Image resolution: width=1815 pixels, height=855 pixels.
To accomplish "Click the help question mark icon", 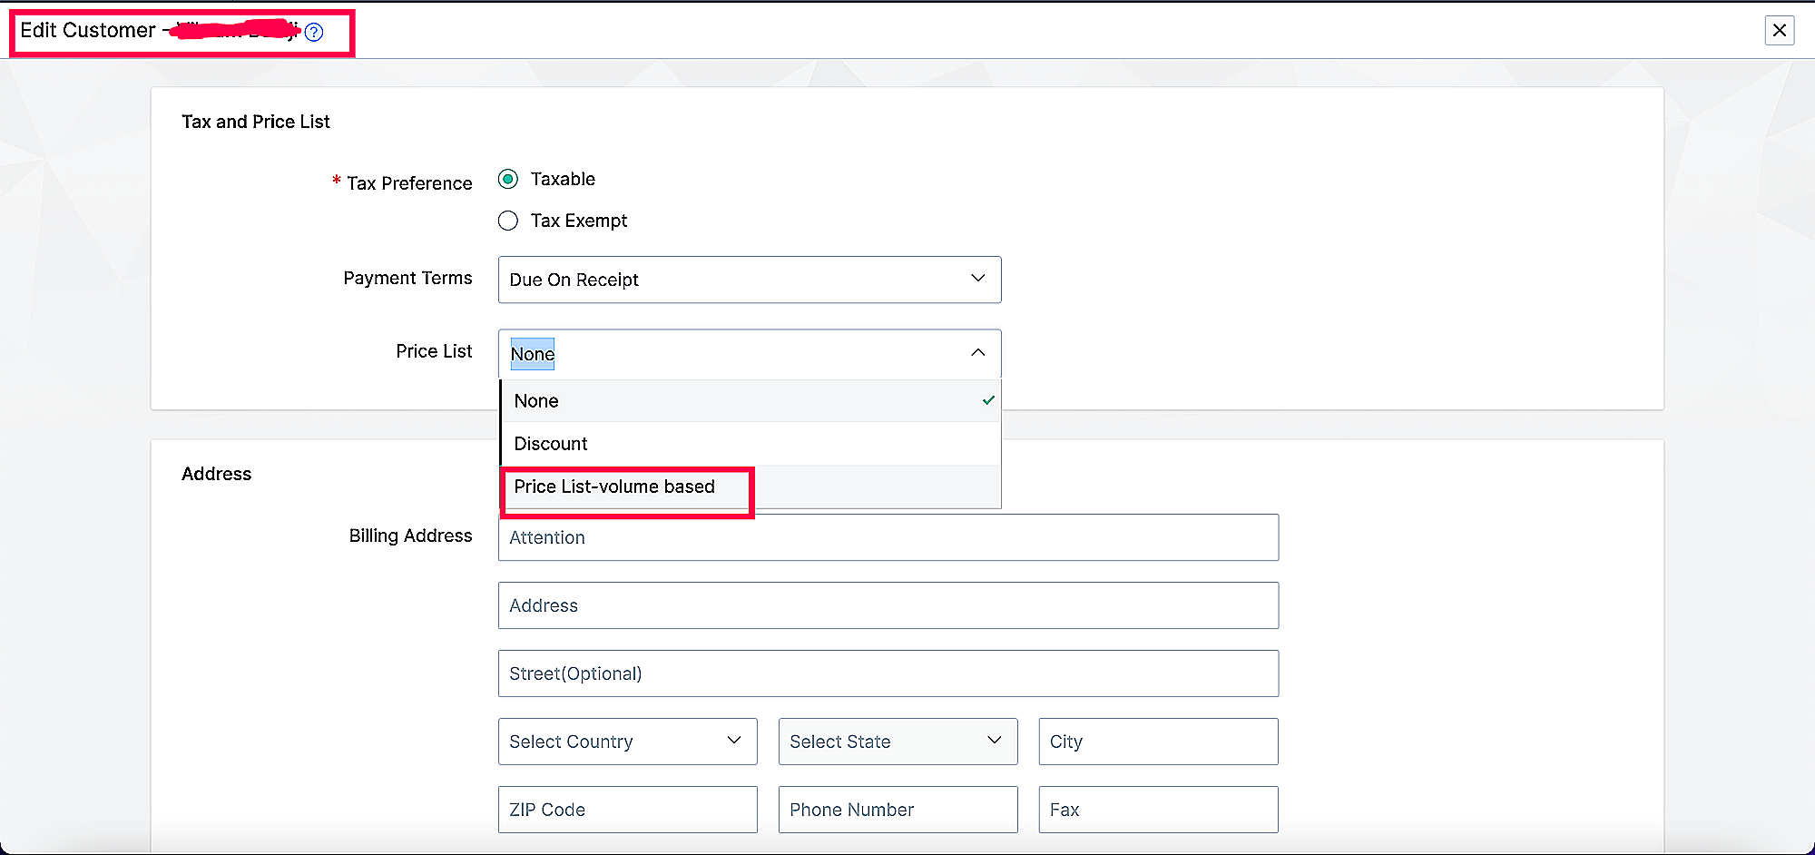I will [x=314, y=33].
